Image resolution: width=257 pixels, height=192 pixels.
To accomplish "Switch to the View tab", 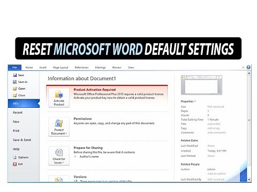I will 131,68.
